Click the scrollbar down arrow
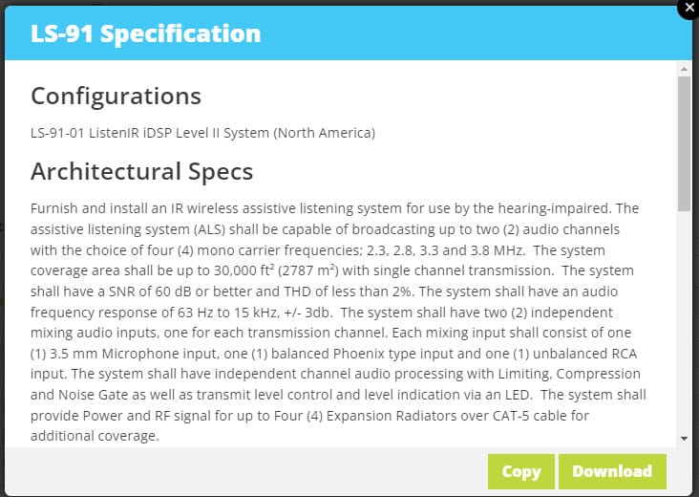The image size is (699, 497). point(684,439)
